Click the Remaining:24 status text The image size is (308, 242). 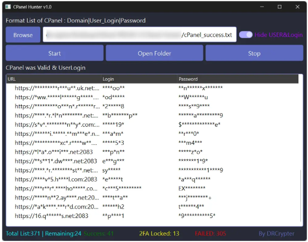63,233
